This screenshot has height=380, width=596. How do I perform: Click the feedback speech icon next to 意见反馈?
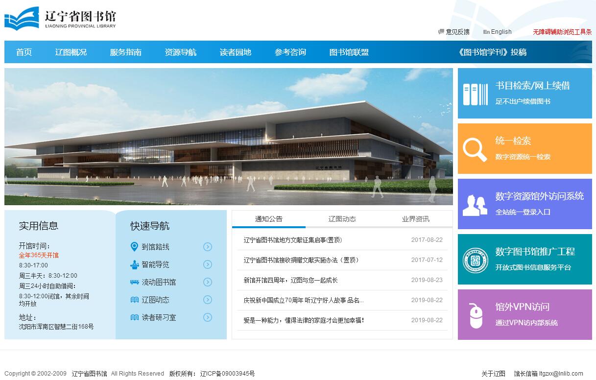(x=441, y=32)
